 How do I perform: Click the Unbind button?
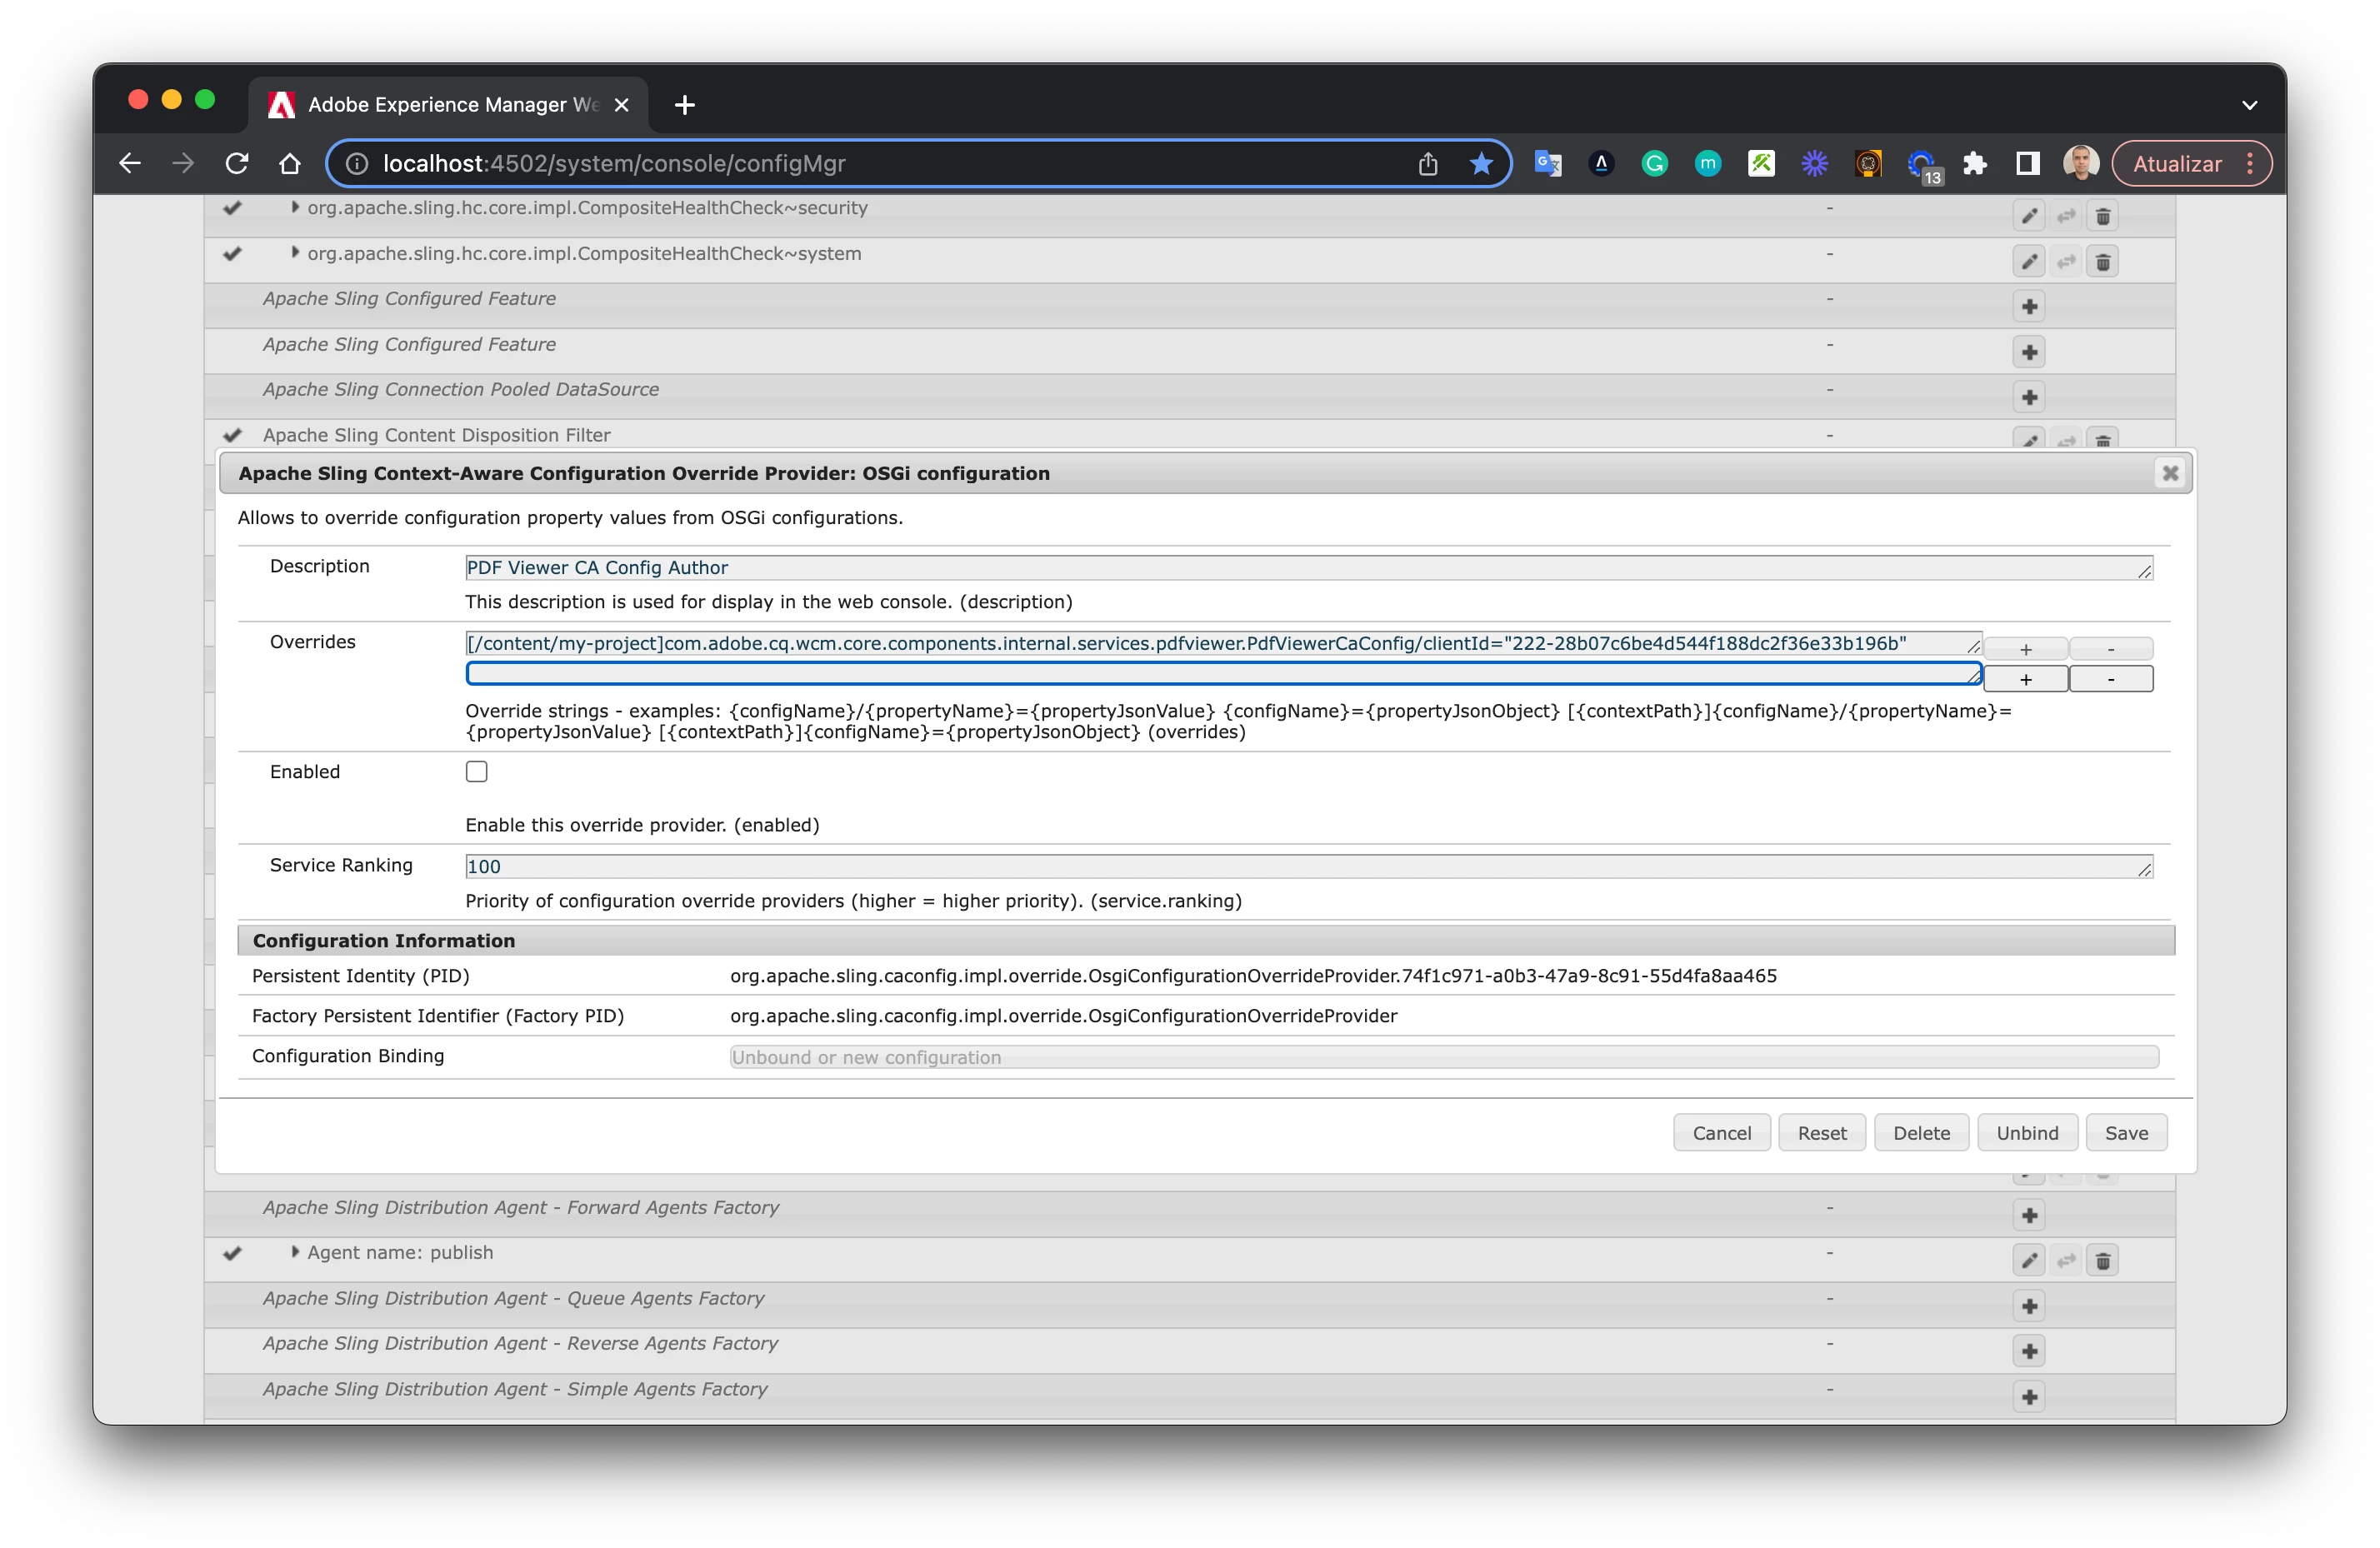coord(2026,1133)
